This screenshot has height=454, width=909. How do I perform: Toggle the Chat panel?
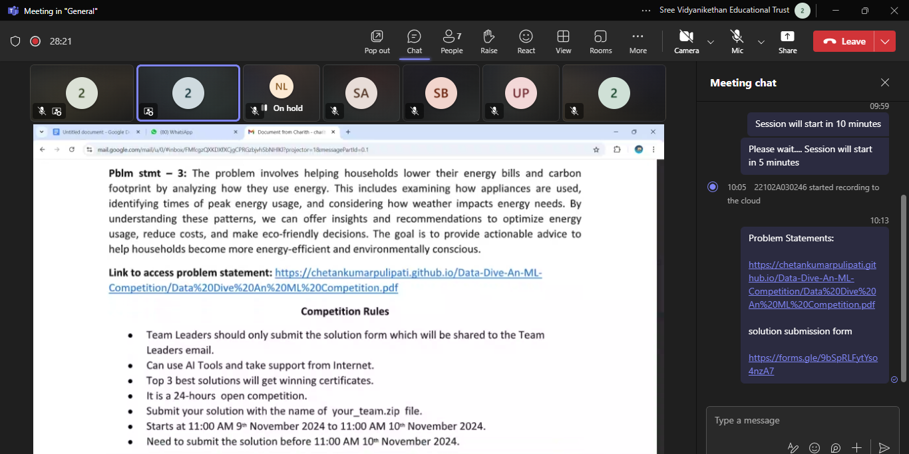coord(414,41)
